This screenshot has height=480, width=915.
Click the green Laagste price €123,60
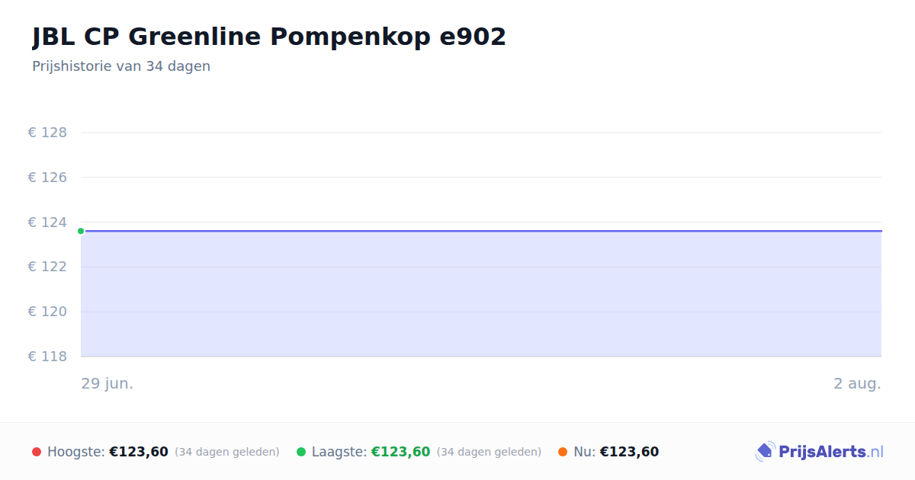[x=400, y=452]
